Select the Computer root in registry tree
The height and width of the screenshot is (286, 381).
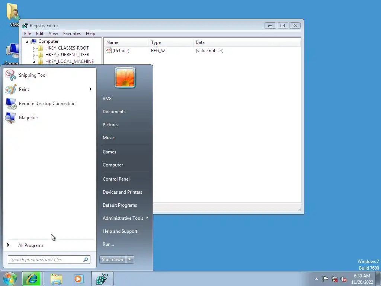[x=48, y=41]
